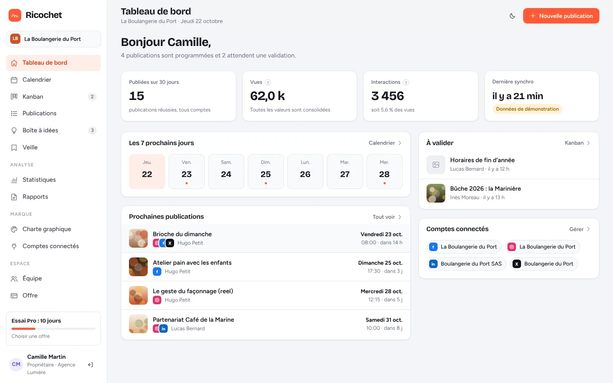Screen dimensions: 613x383
Task: Click the Facebook icon on Atelier pain avec les enfants
Action: tap(157, 272)
